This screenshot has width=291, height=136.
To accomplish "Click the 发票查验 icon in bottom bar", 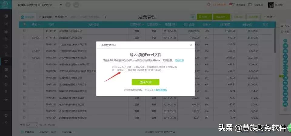I will (22, 132).
